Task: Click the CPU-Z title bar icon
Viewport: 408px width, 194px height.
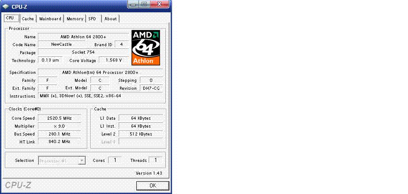Action: click(6, 7)
